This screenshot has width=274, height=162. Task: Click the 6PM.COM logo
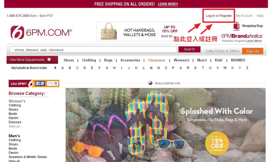click(41, 32)
